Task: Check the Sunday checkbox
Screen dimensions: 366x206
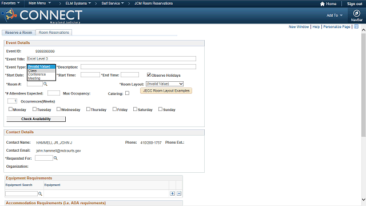Action: (160, 109)
